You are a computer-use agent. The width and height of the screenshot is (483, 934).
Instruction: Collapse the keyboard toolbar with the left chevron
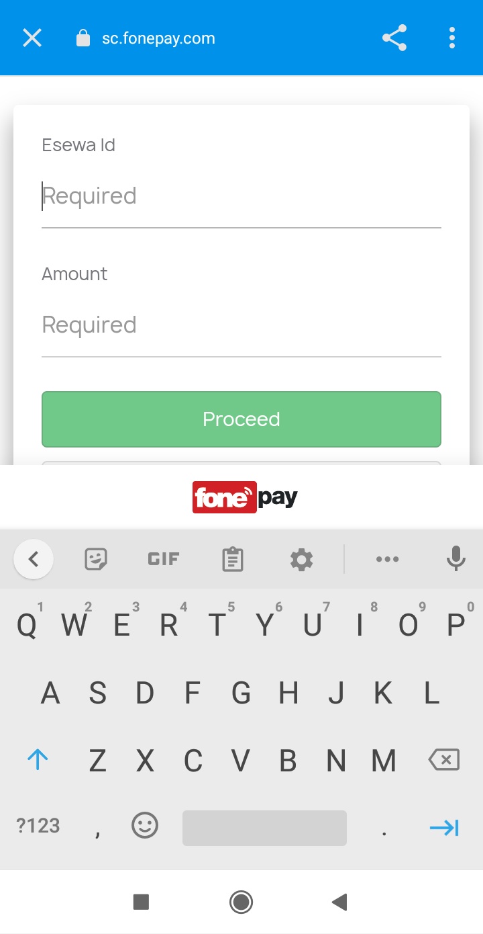[34, 558]
